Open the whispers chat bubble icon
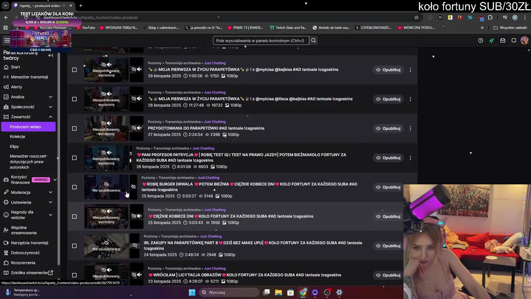 pyautogui.click(x=514, y=41)
